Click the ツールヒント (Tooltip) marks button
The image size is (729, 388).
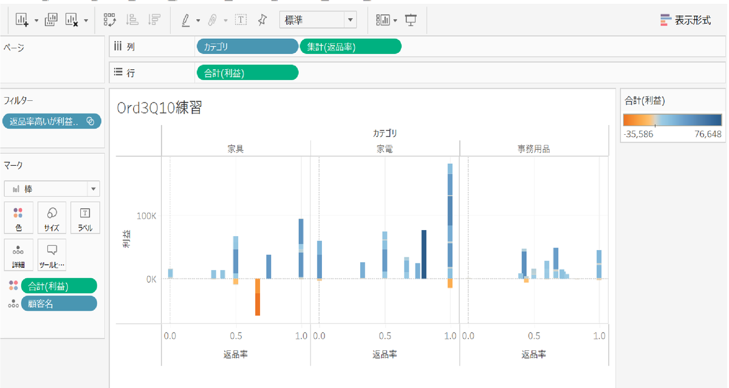[x=52, y=255]
